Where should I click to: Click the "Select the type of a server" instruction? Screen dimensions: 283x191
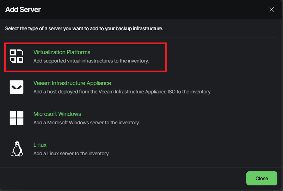[x=84, y=28]
